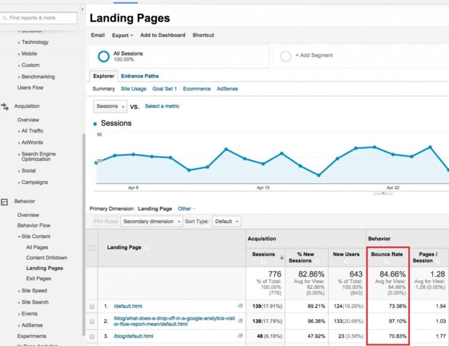Click the All Sessions donut segment icon
Image resolution: width=449 pixels, height=346 pixels.
104,56
